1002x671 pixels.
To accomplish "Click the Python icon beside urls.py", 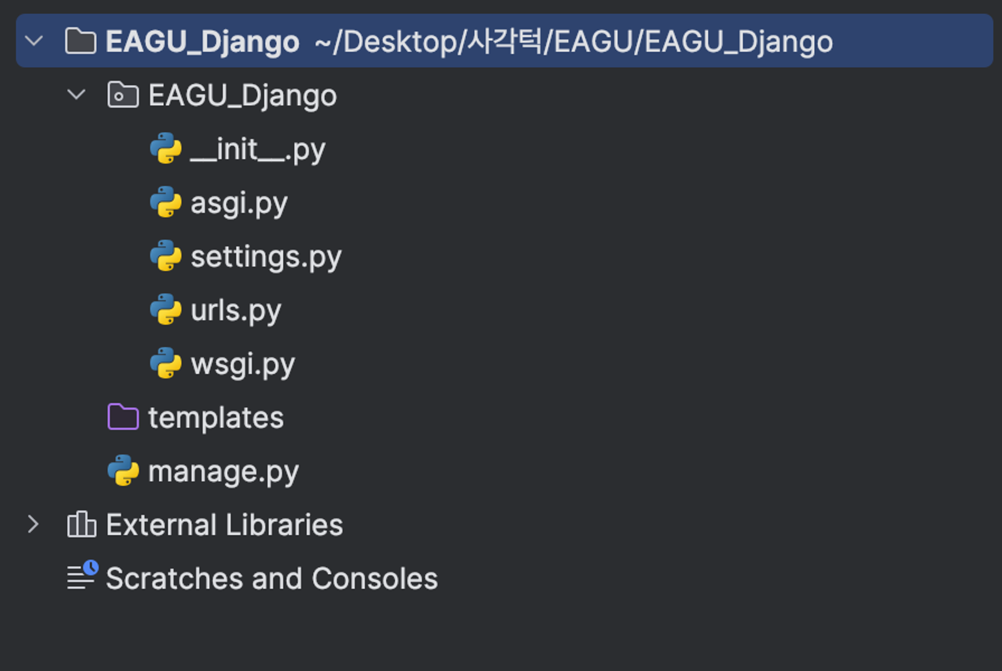I will (x=166, y=309).
